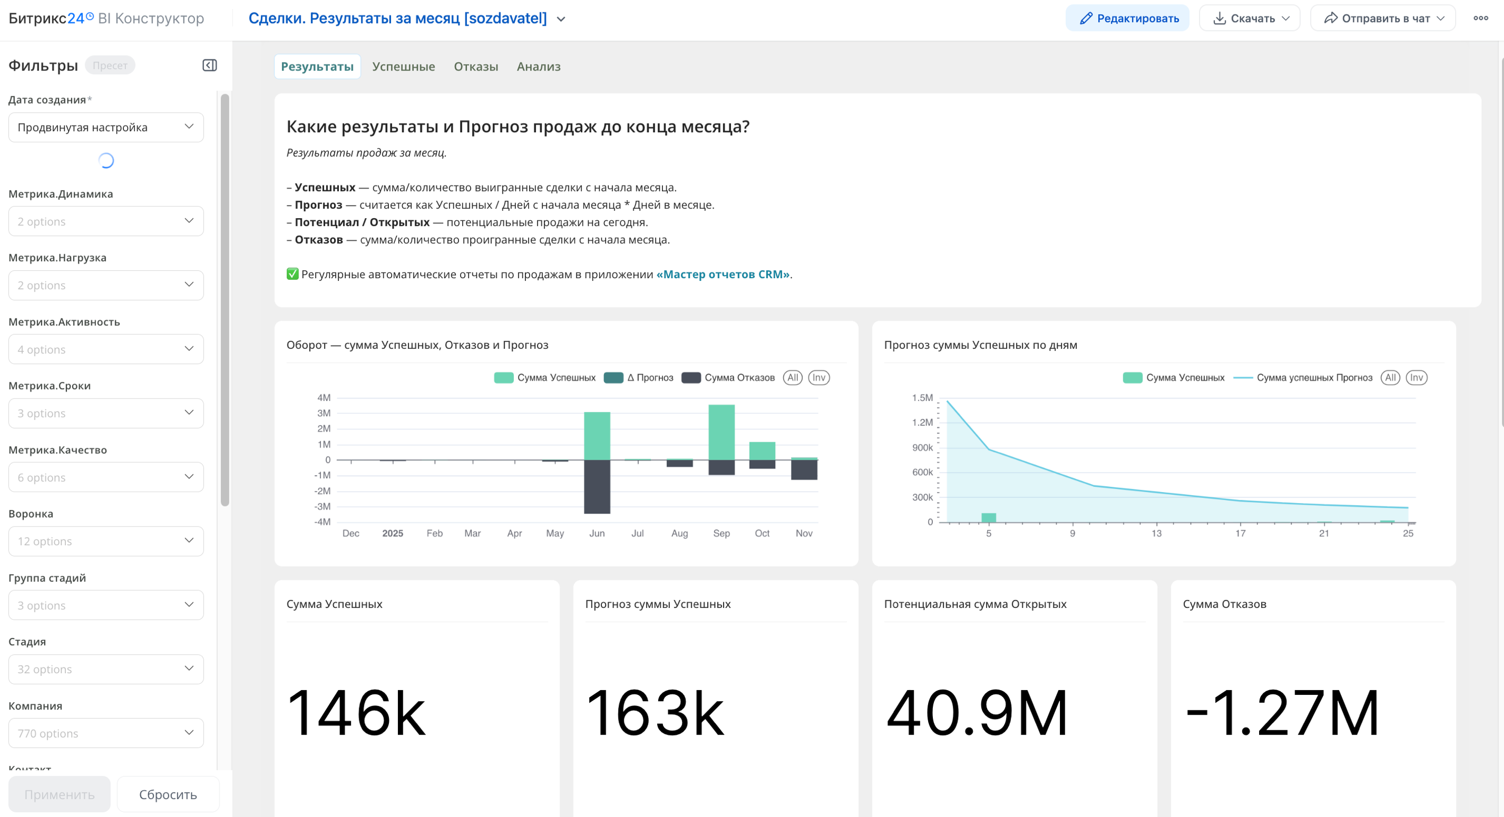1504x817 pixels.
Task: Click the Сбросить button
Action: [x=168, y=794]
